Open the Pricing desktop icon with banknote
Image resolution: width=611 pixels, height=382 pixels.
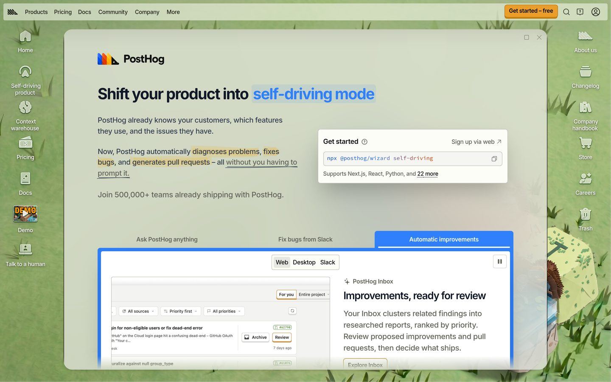25,149
